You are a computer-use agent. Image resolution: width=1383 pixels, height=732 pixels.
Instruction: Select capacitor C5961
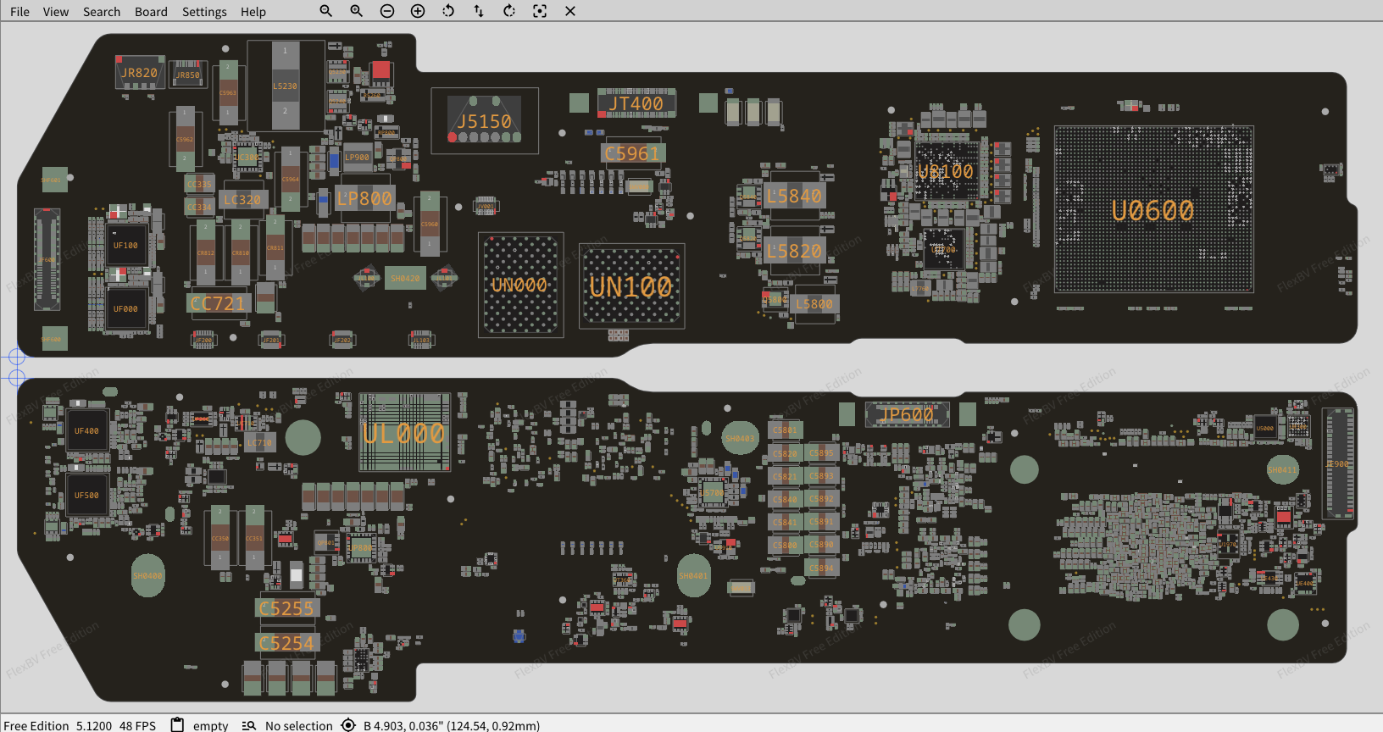pos(633,153)
